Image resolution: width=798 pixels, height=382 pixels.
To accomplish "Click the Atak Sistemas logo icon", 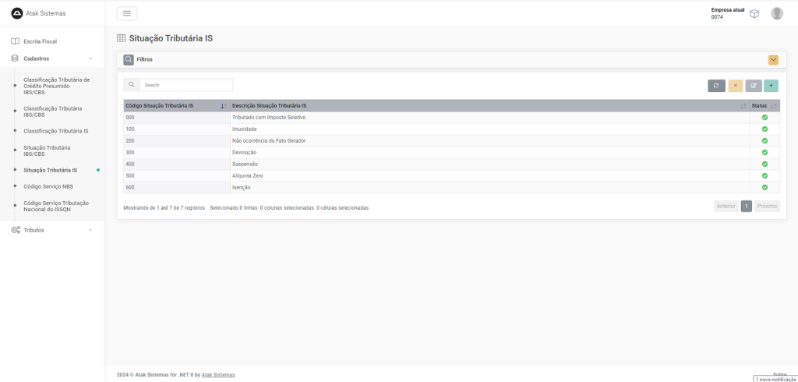I will click(x=17, y=13).
